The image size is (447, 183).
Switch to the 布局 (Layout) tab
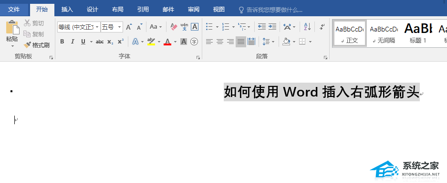click(117, 10)
